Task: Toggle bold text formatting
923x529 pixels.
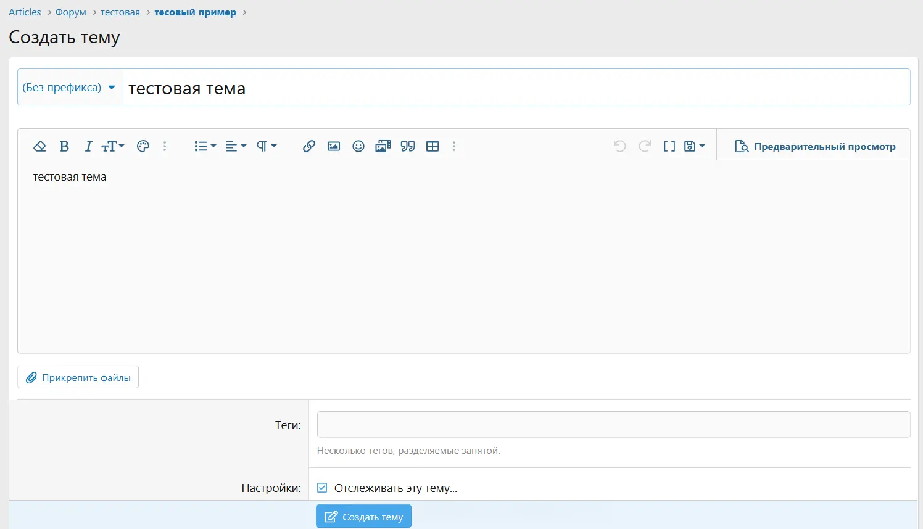Action: pos(64,146)
